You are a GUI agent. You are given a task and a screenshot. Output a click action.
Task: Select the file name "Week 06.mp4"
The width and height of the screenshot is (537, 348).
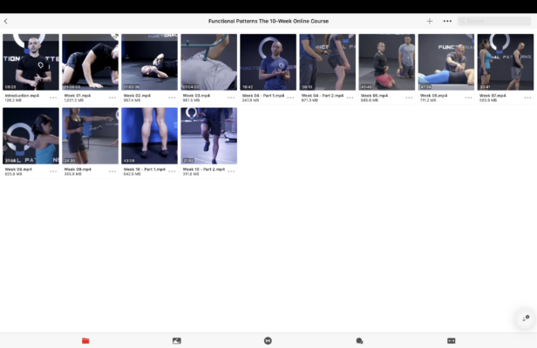433,96
